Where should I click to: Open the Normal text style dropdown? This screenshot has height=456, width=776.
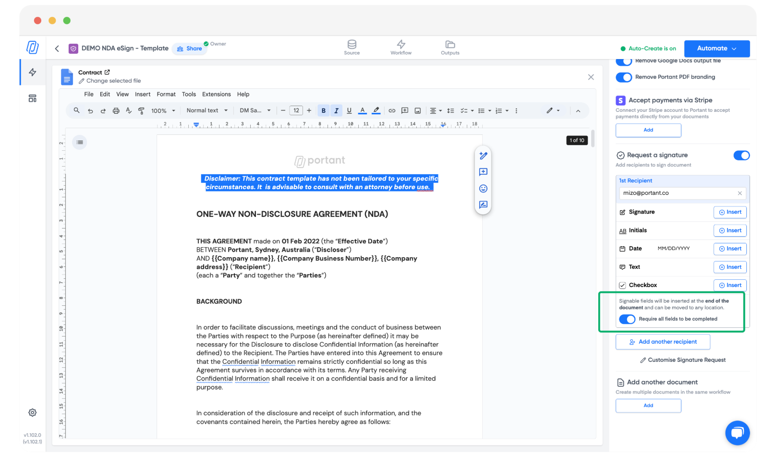tap(206, 110)
